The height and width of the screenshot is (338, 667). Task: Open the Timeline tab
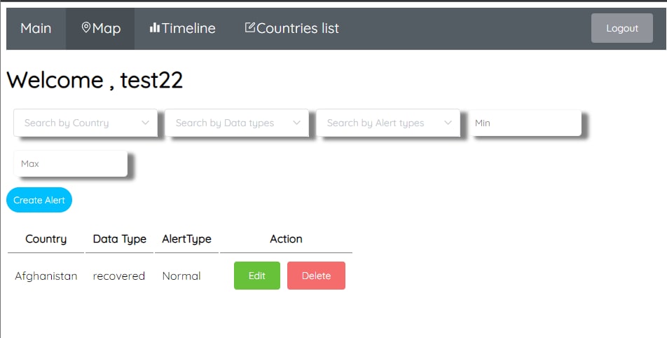[x=182, y=29]
